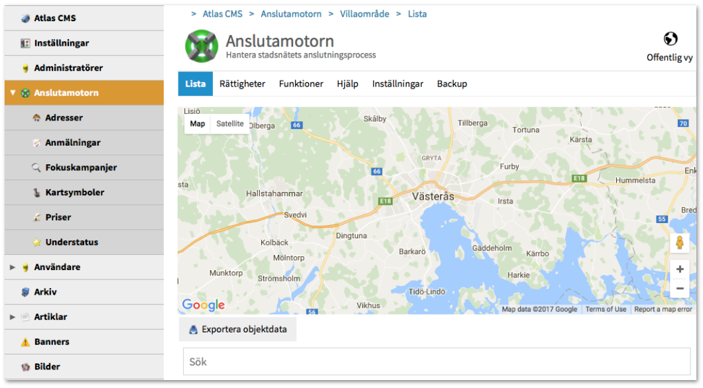This screenshot has width=703, height=388.
Task: Open Offentlig vy via globe icon
Action: click(671, 39)
